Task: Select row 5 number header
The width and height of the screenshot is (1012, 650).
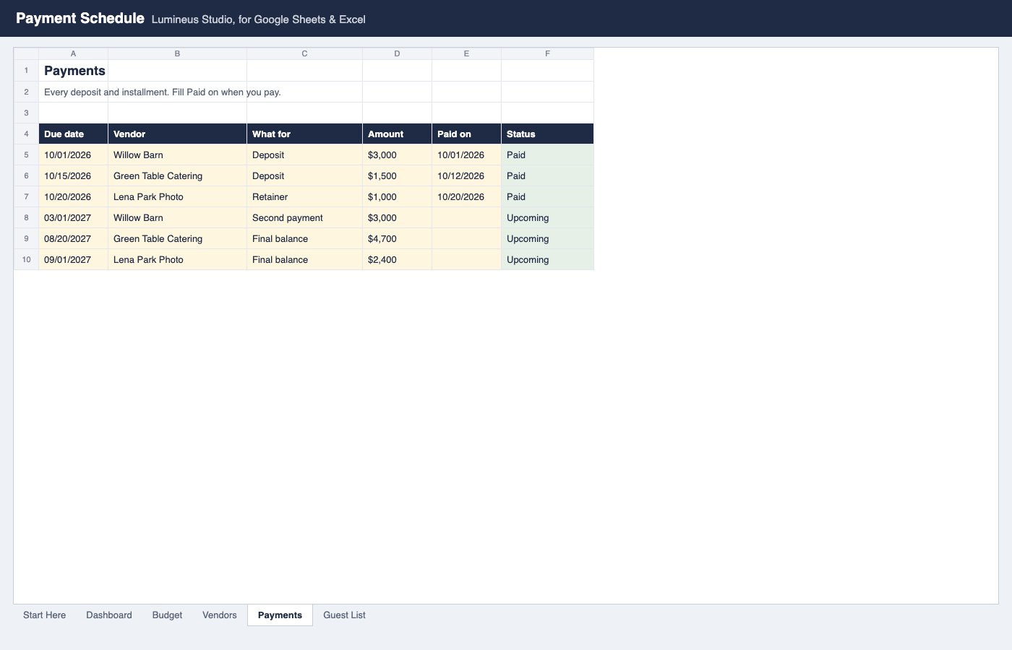Action: point(26,155)
